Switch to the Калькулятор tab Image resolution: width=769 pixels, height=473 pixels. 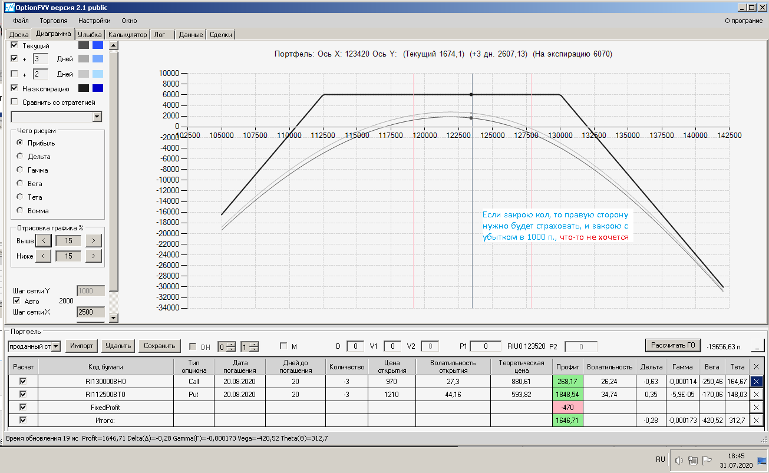(x=128, y=35)
